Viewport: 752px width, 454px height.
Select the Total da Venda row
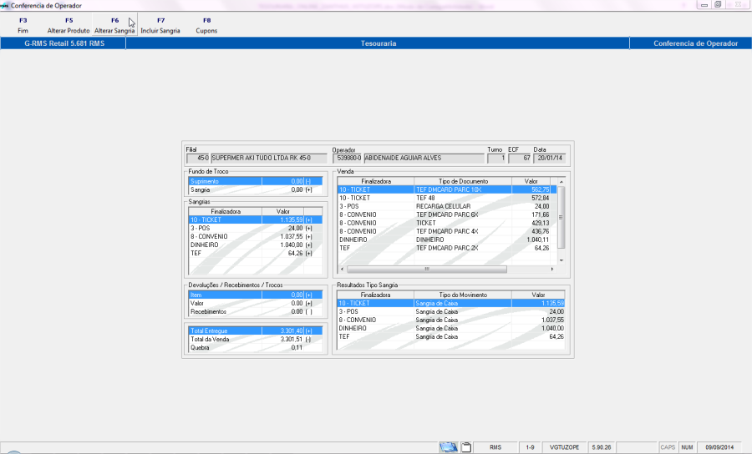point(255,339)
